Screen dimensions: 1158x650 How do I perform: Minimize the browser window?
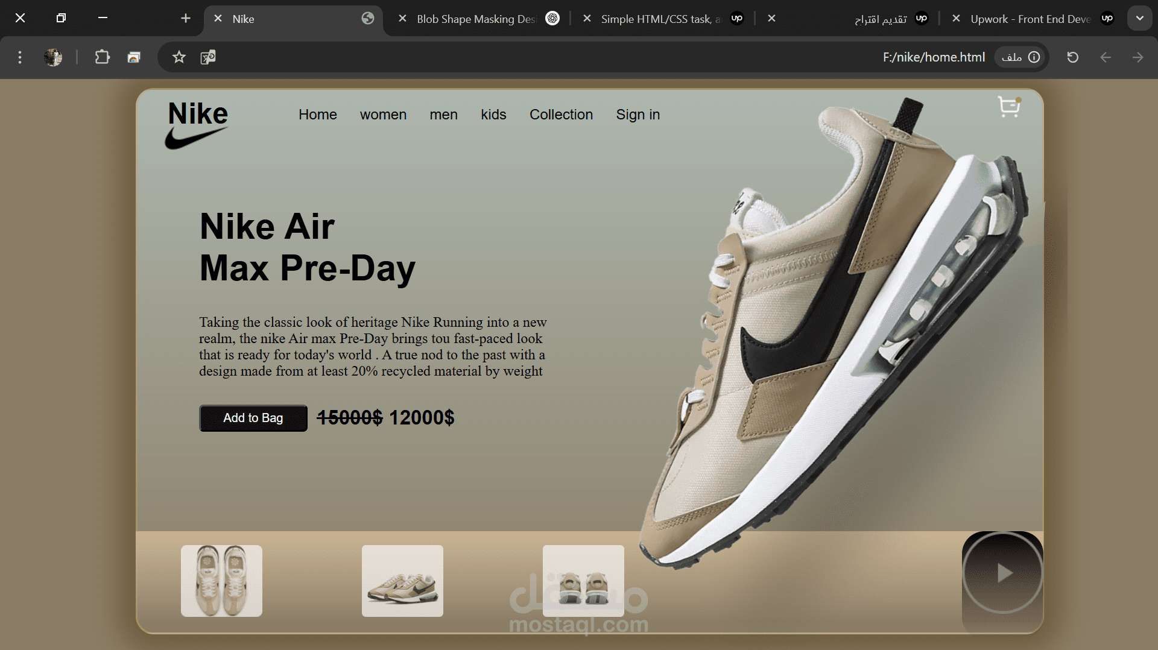[x=103, y=18]
